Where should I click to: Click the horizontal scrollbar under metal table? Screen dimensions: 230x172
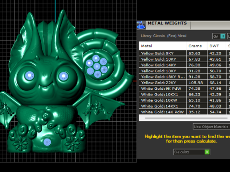[186, 118]
